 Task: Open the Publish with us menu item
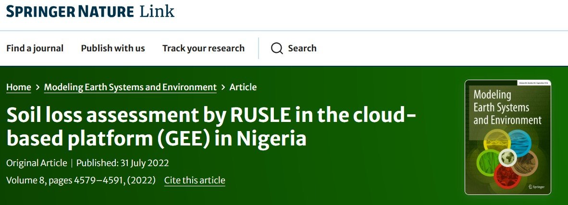[113, 48]
